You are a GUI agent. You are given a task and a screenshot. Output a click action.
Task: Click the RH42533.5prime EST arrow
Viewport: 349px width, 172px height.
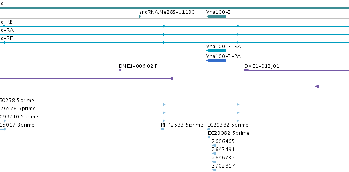162,129
